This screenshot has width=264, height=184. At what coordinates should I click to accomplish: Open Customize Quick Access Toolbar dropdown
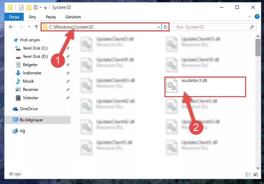tap(45, 8)
